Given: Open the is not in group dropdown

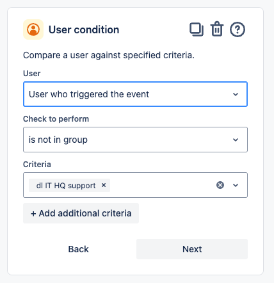Looking at the screenshot, I should (x=135, y=140).
